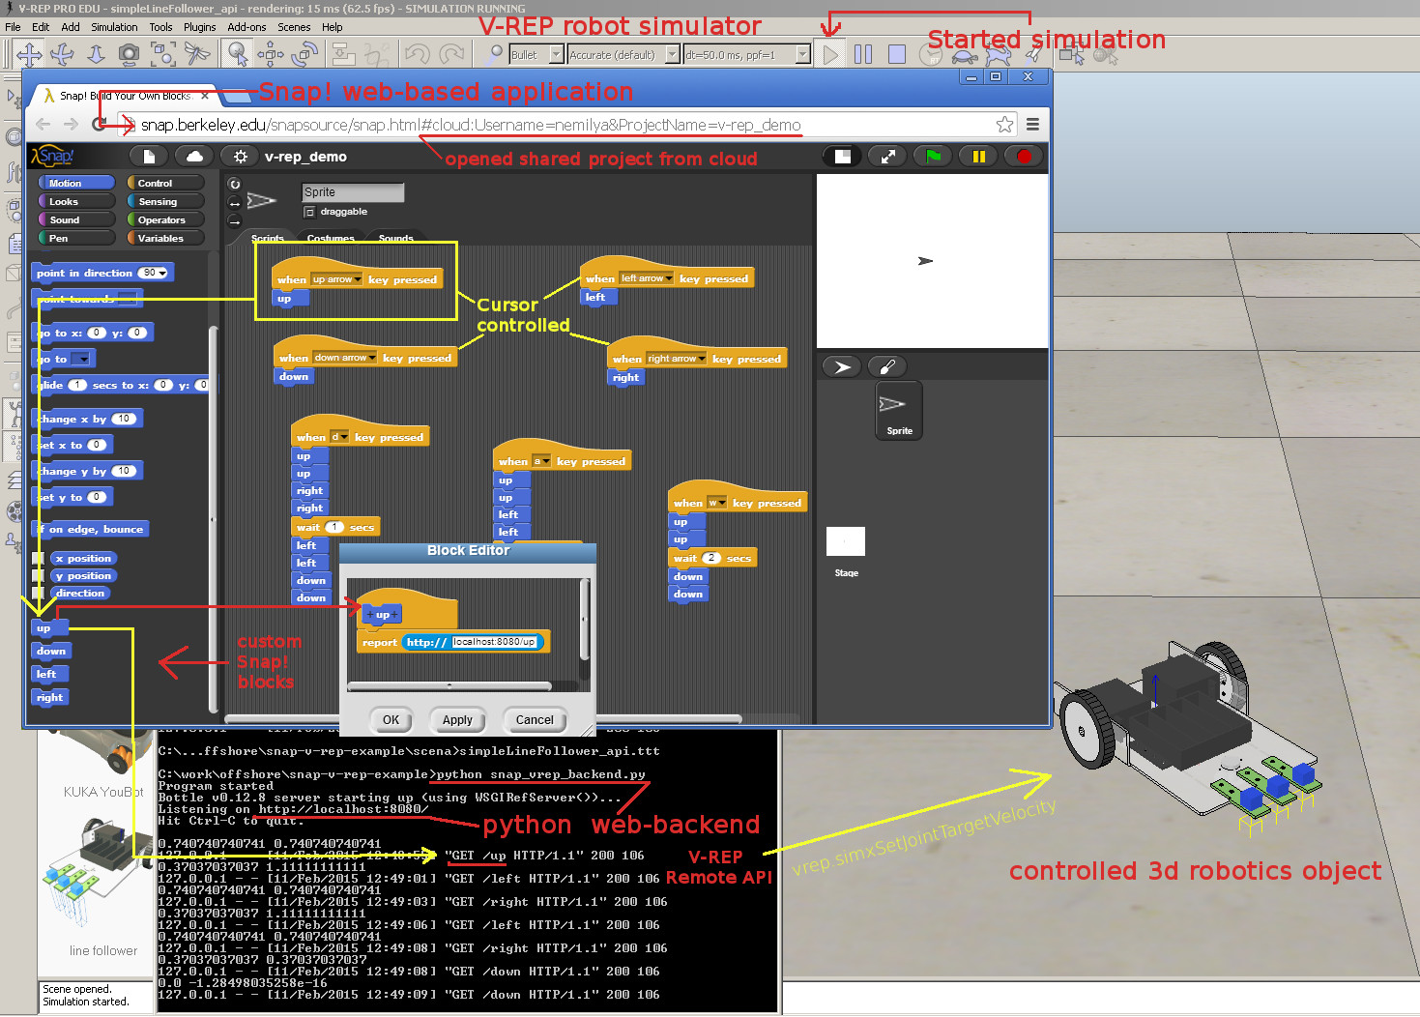Open the Snap! project file menu icon
1420x1017 pixels.
coord(149,156)
